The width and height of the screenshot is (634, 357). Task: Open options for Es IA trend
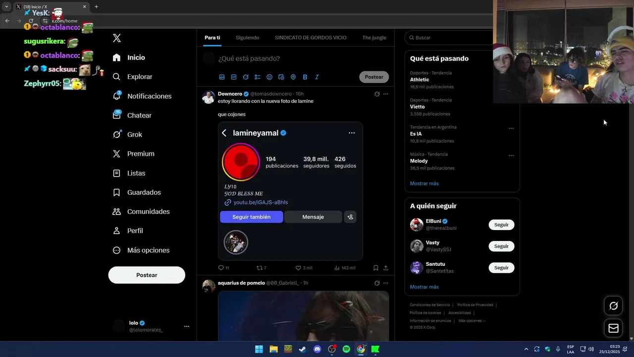(511, 128)
